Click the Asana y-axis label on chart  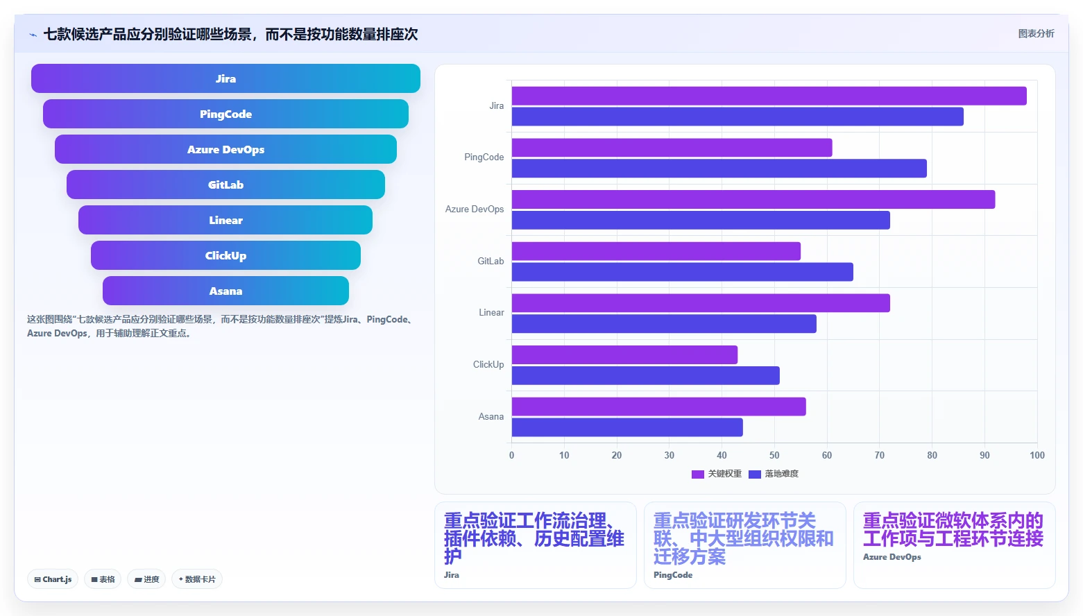coord(491,417)
